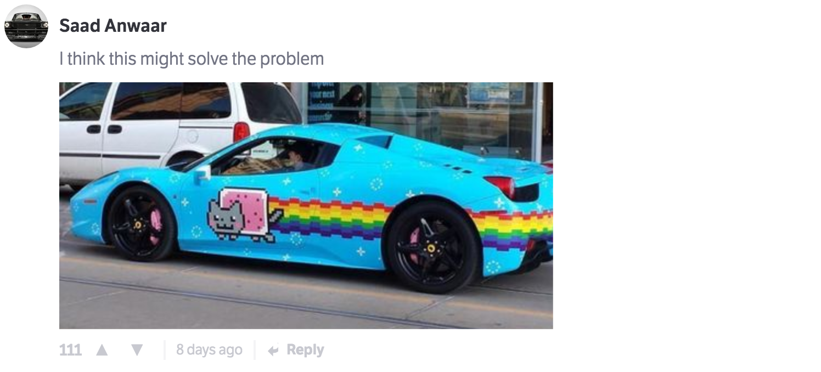Image resolution: width=821 pixels, height=372 pixels.
Task: Open the blue Ferrari image attachment
Action: (x=306, y=206)
